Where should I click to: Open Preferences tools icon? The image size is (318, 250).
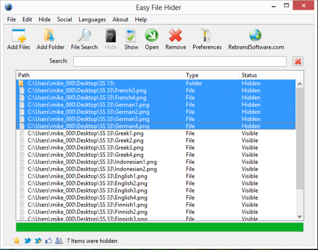206,35
